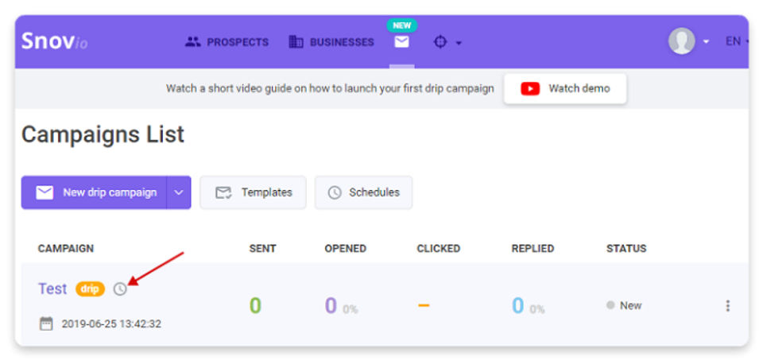
Task: Open the three-dot menu for Test campaign
Action: tap(727, 306)
